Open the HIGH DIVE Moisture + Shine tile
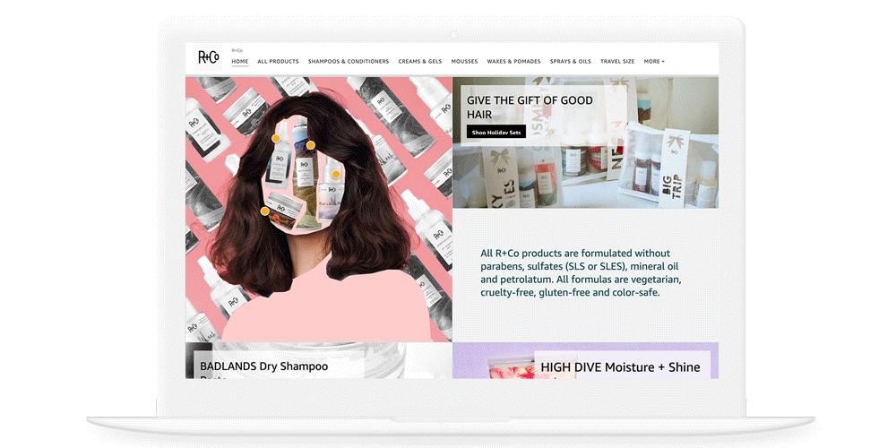 tap(620, 367)
